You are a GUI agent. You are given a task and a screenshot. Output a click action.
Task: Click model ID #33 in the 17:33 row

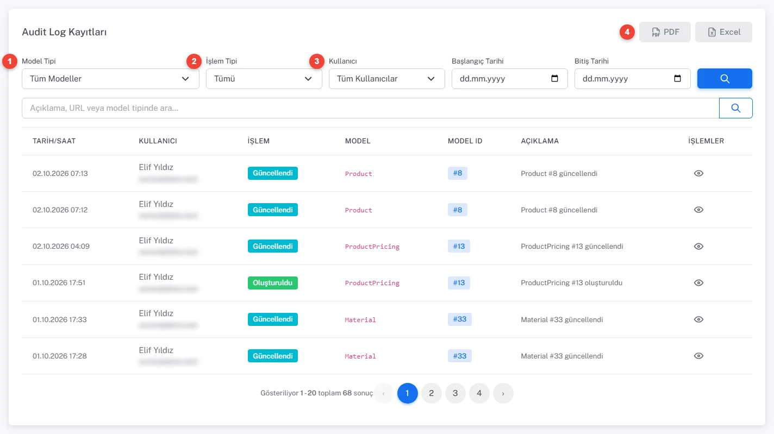click(460, 319)
